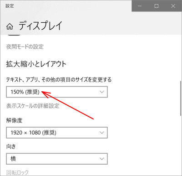Click the 設定 window title
Screen dimensions: 182x176
click(x=10, y=6)
